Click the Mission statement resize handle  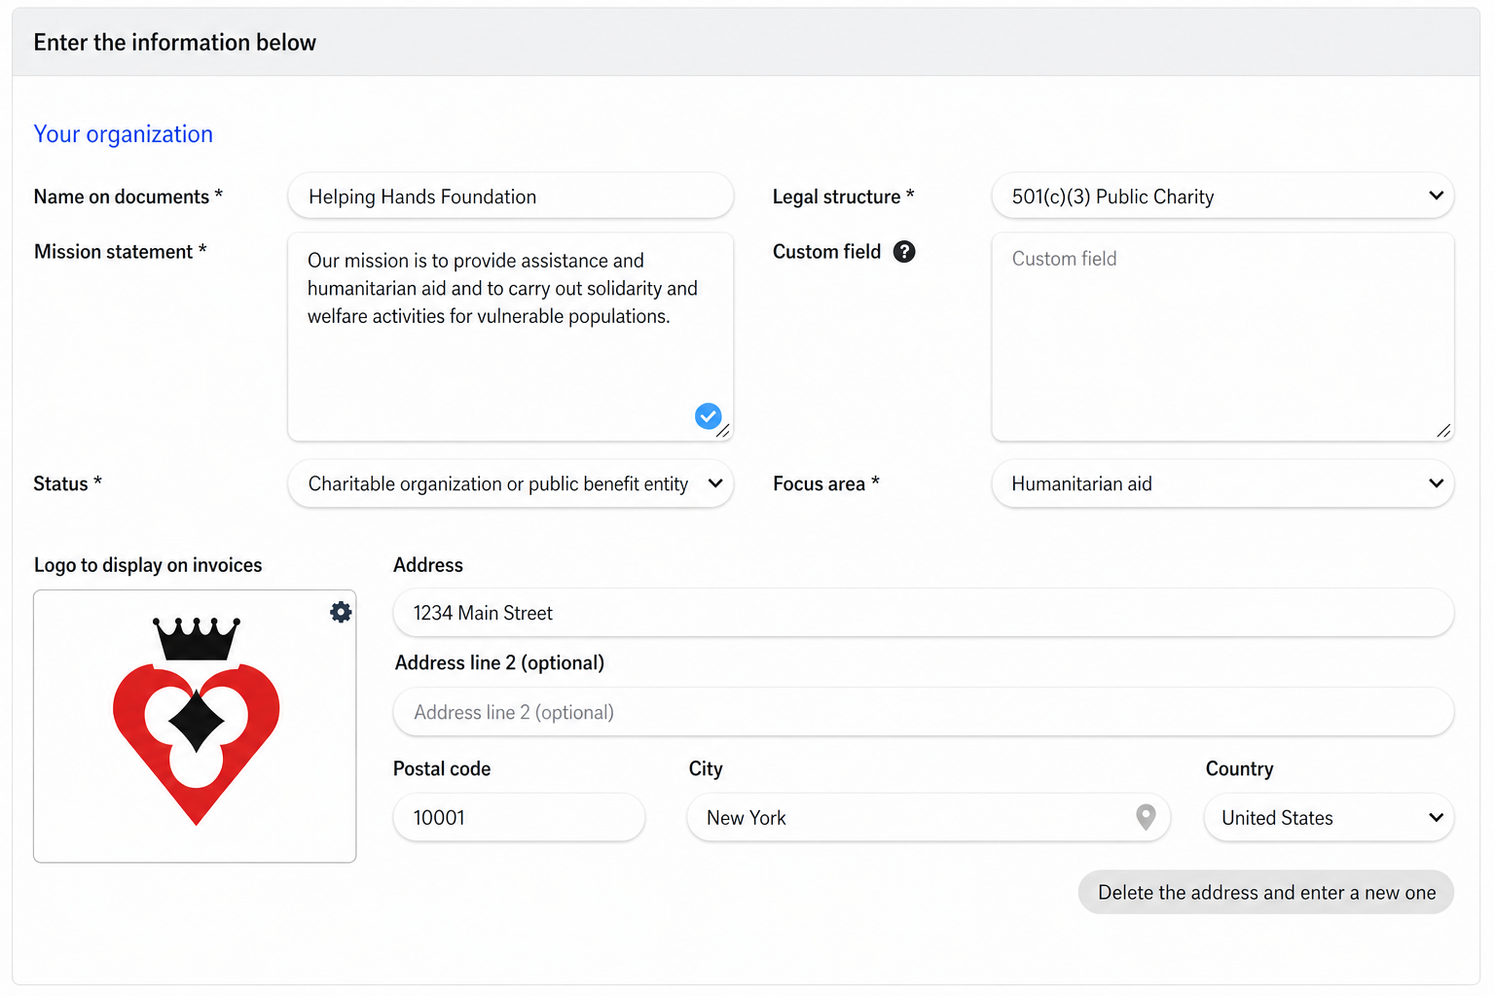pos(723,431)
